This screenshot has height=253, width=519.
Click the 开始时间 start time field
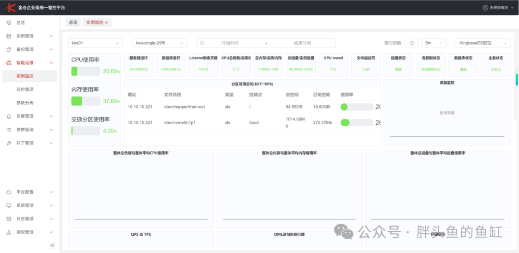point(230,43)
